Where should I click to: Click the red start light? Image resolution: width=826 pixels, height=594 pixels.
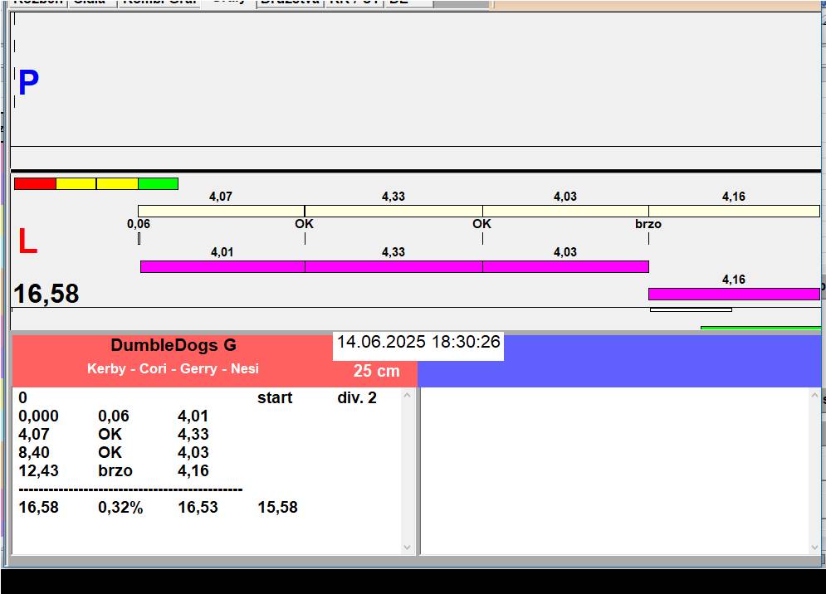(x=35, y=184)
